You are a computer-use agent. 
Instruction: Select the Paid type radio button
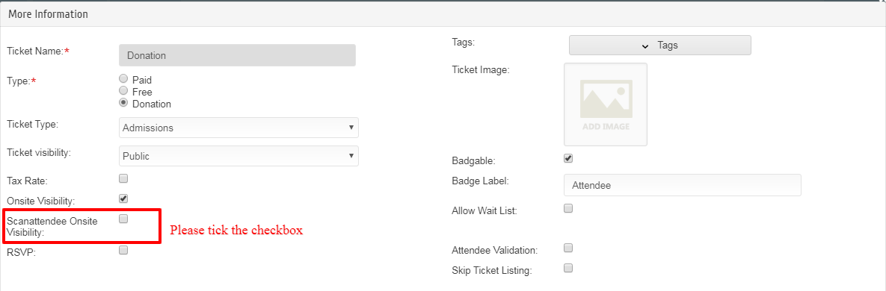coord(123,80)
